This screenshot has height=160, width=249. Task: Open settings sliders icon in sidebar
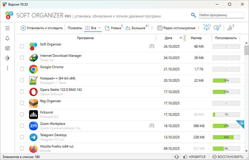(x=7, y=48)
